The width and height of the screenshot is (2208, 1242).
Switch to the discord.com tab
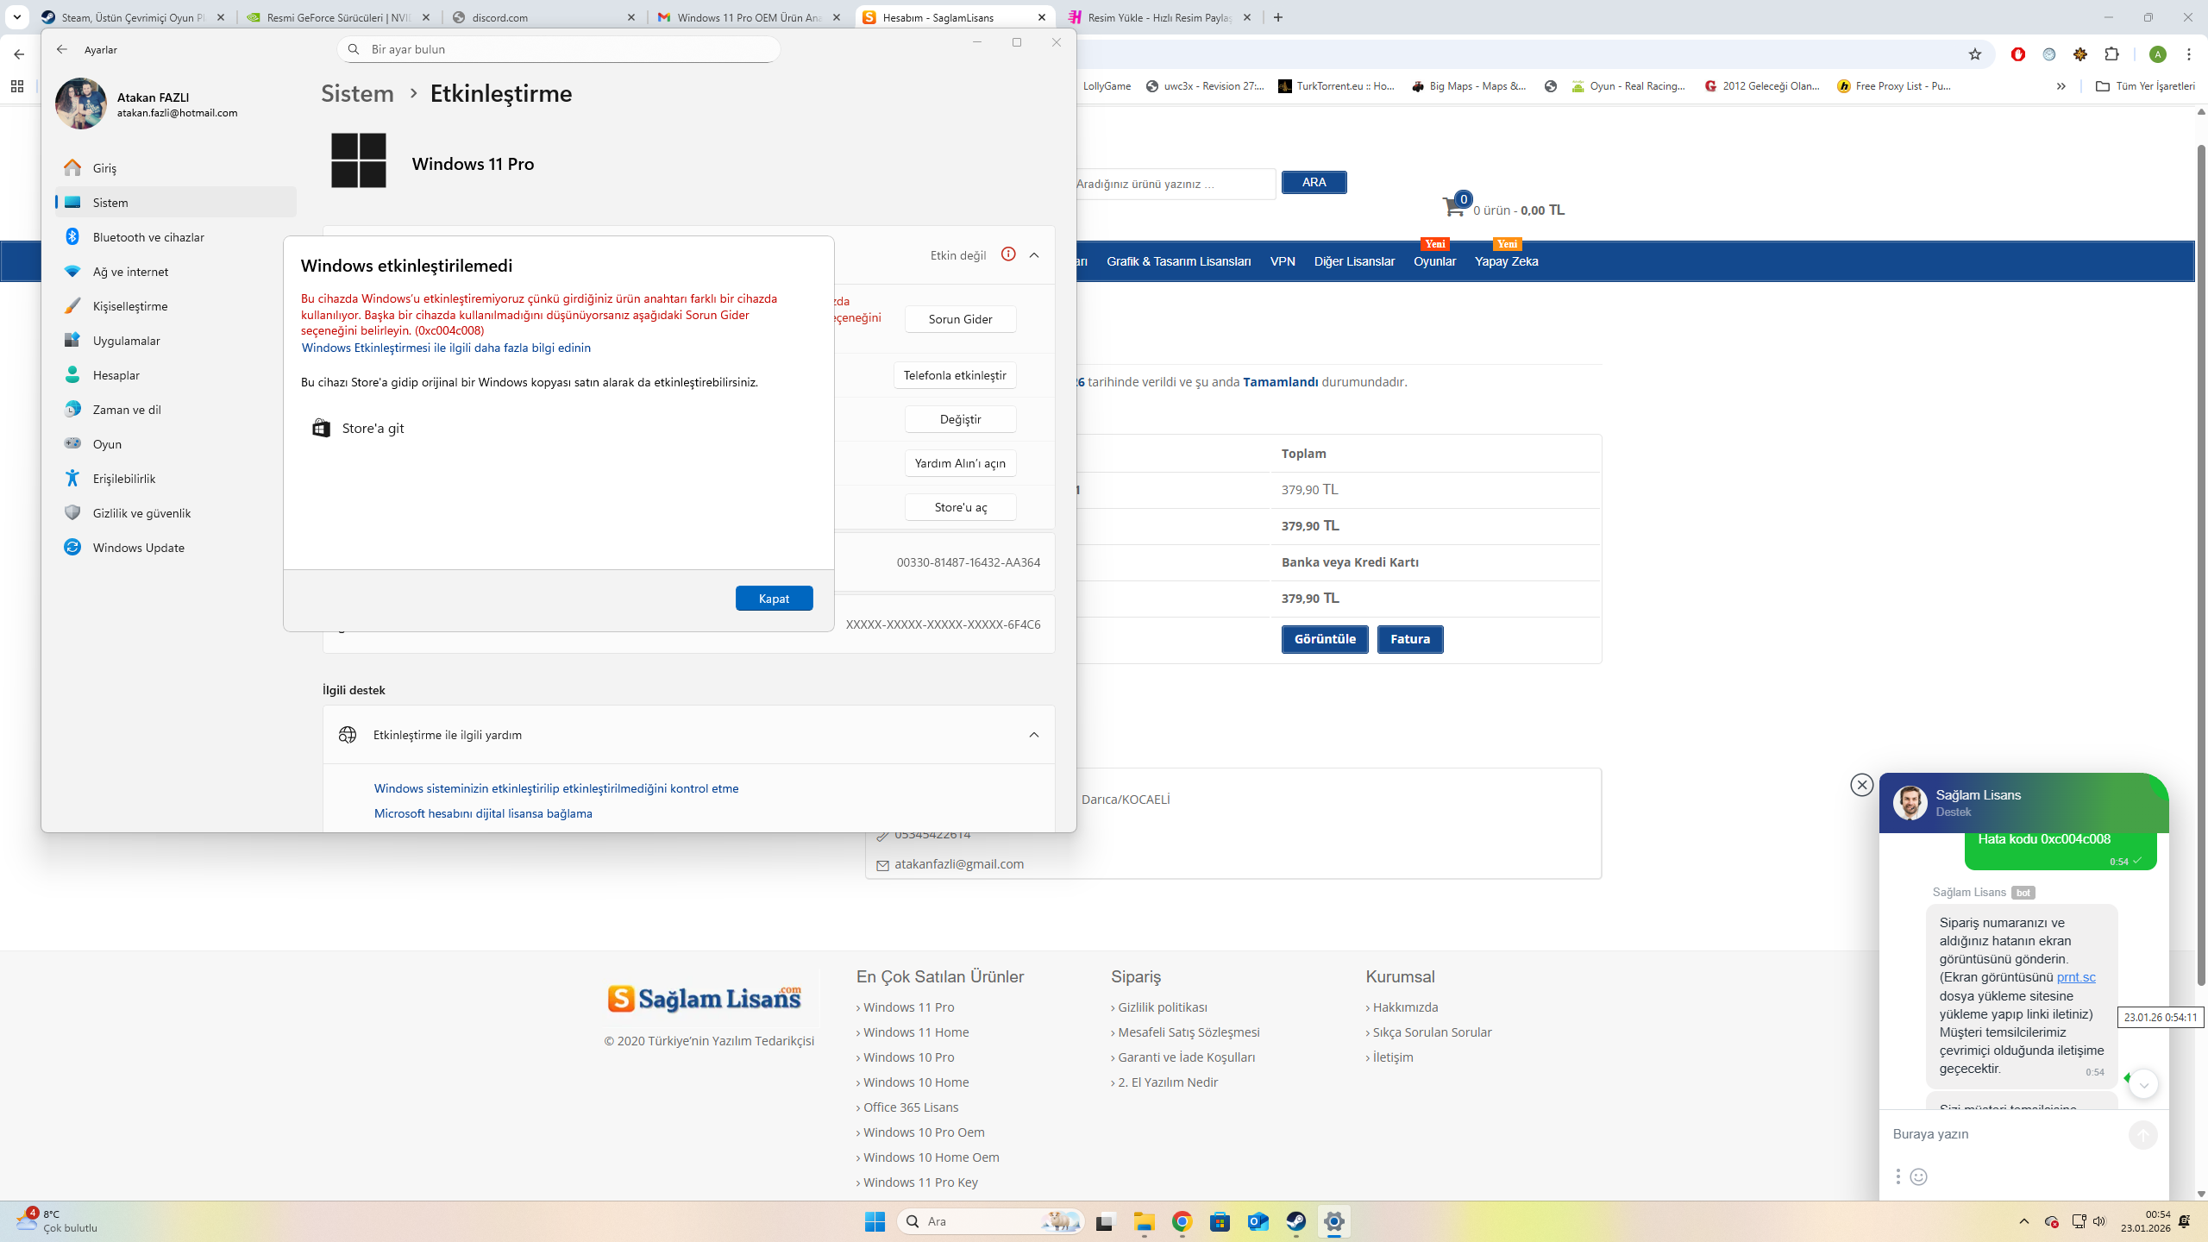pyautogui.click(x=543, y=17)
